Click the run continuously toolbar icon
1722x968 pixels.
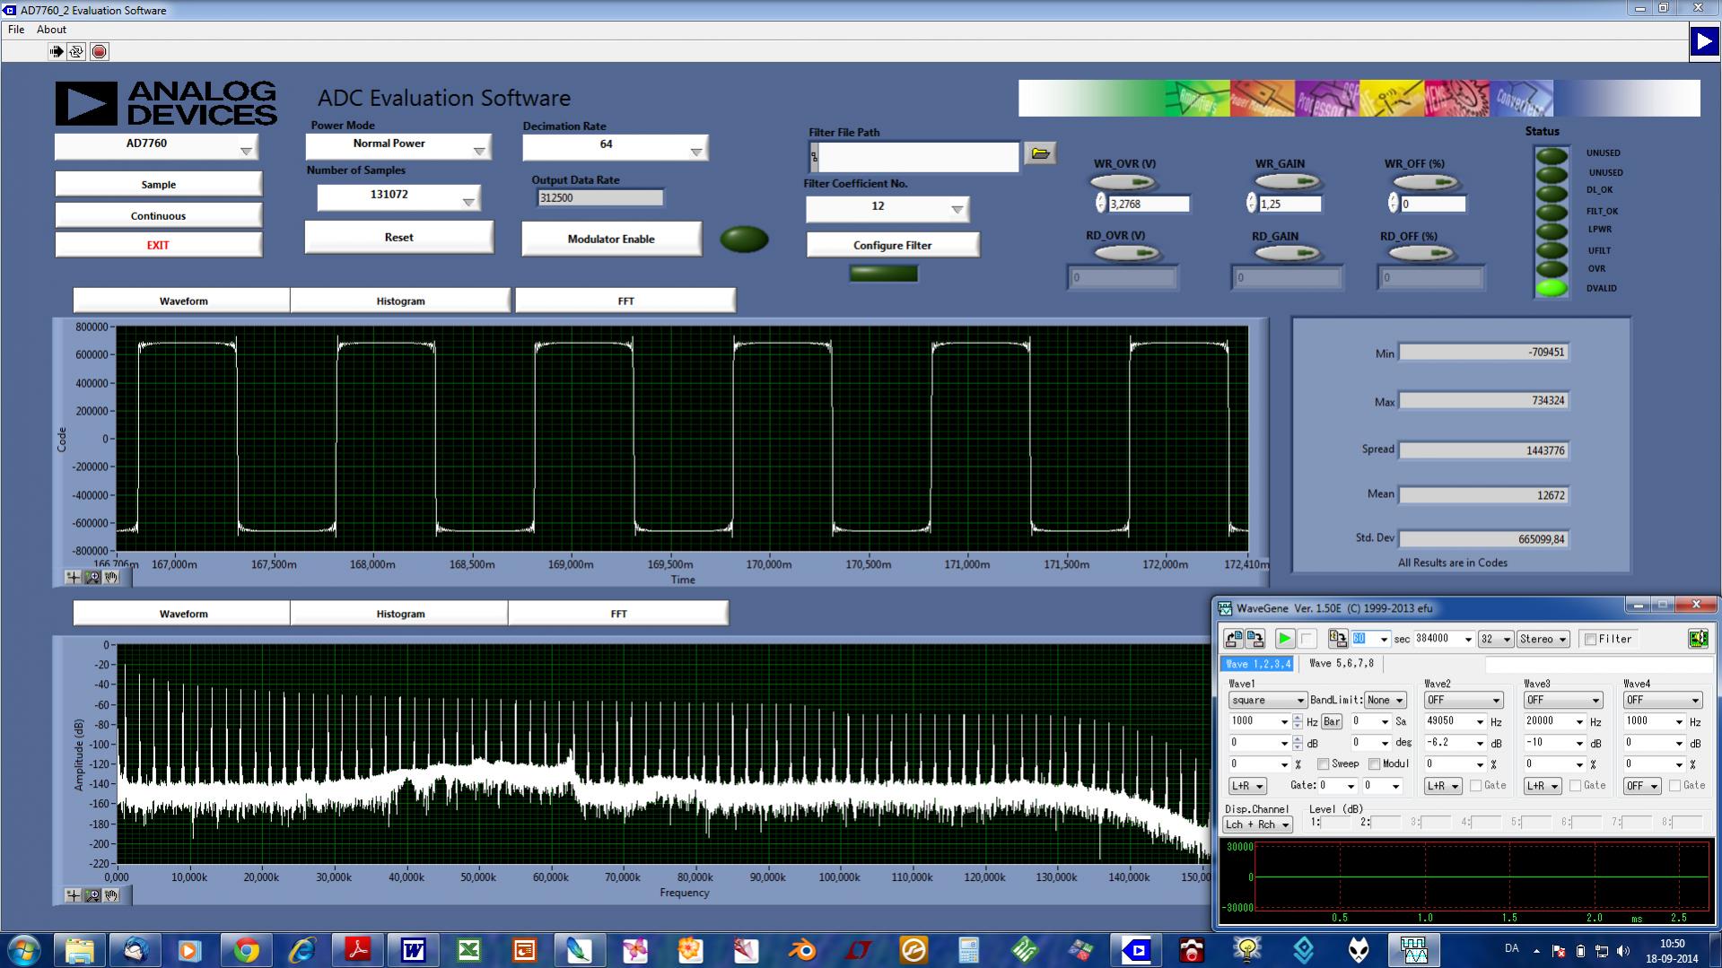(x=77, y=52)
